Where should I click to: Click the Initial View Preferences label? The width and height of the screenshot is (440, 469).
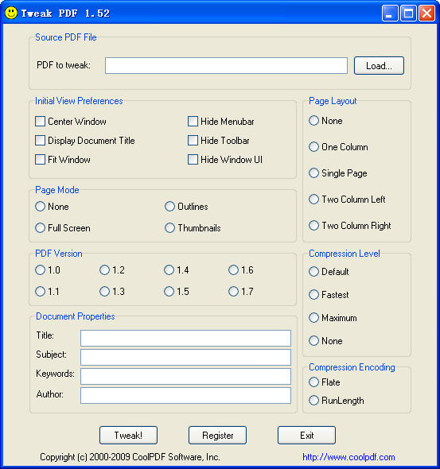pos(79,101)
